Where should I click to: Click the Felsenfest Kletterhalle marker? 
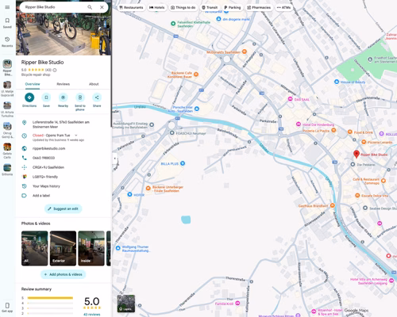click(173, 24)
